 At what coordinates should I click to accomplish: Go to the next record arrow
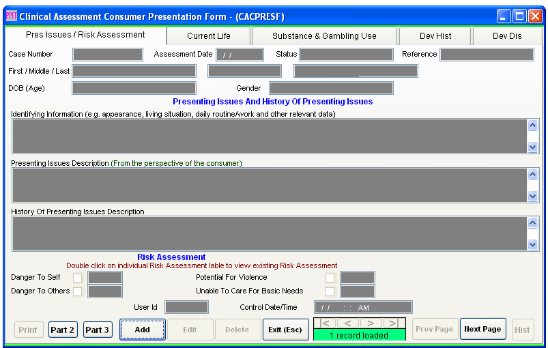click(371, 323)
